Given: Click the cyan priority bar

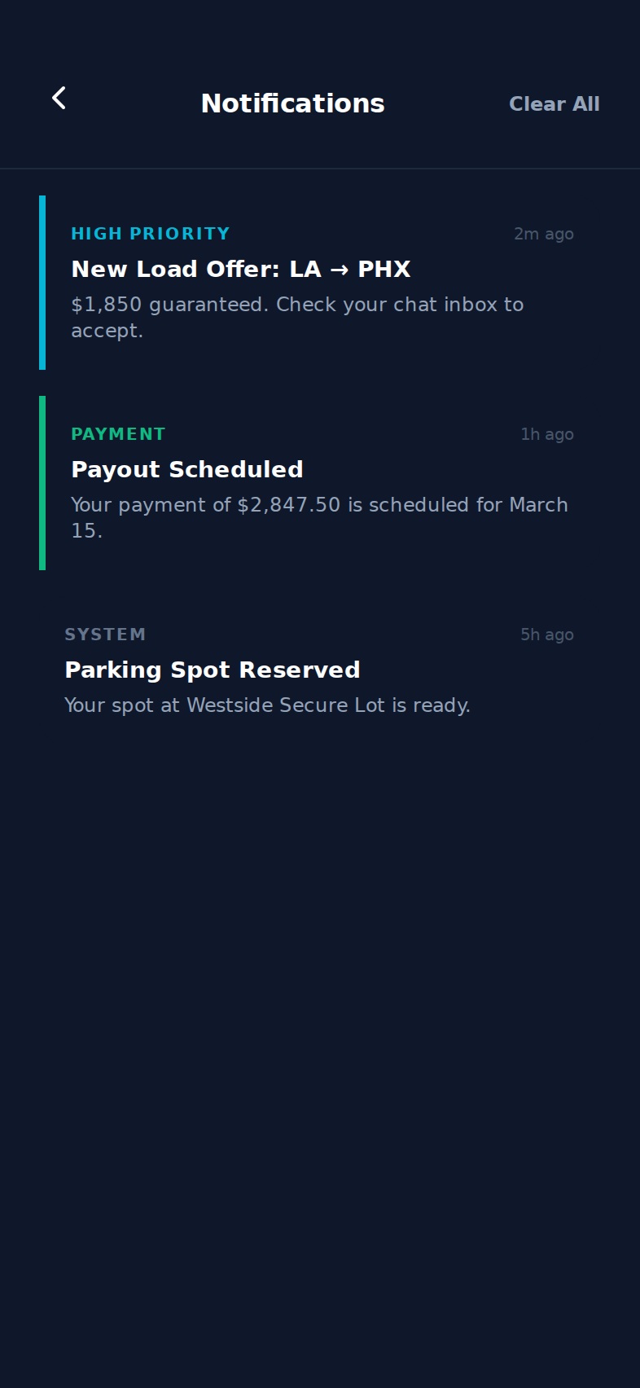Looking at the screenshot, I should 42,281.
